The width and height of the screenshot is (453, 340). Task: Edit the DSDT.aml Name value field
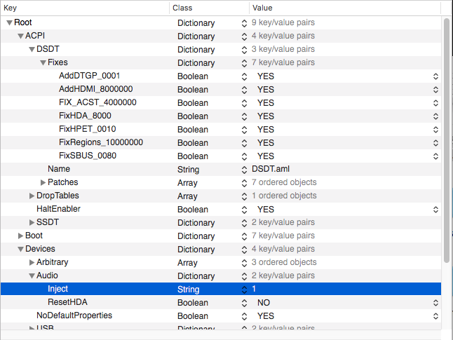tap(345, 169)
